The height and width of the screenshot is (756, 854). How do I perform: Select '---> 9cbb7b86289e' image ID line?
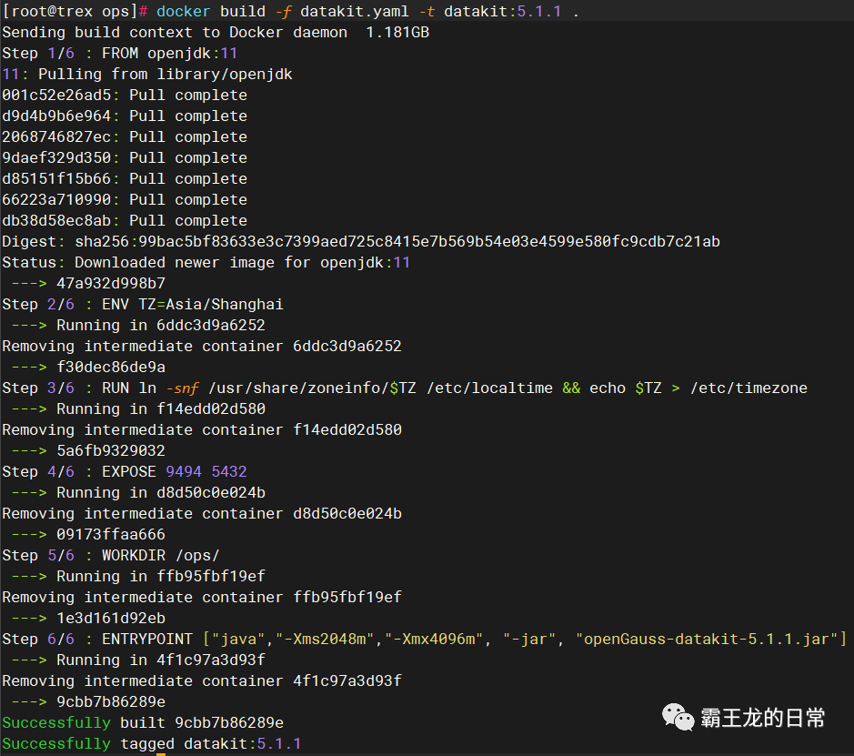(88, 702)
